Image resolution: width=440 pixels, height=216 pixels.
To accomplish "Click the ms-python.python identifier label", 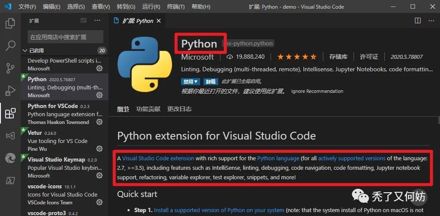I will (x=249, y=44).
